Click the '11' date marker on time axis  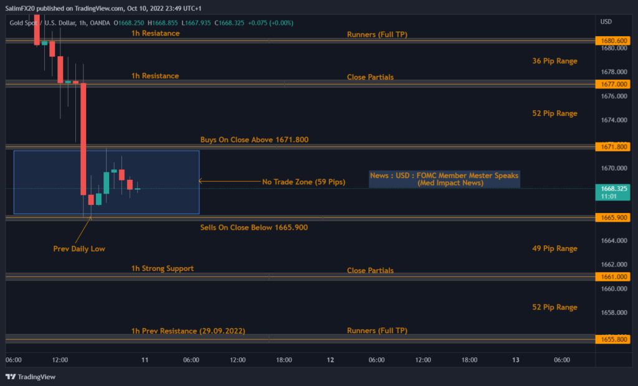145,360
